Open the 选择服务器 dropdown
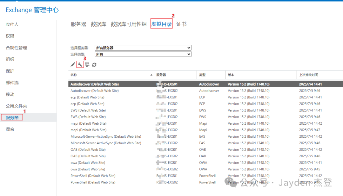Image resolution: width=343 pixels, height=196 pixels. click(143, 48)
